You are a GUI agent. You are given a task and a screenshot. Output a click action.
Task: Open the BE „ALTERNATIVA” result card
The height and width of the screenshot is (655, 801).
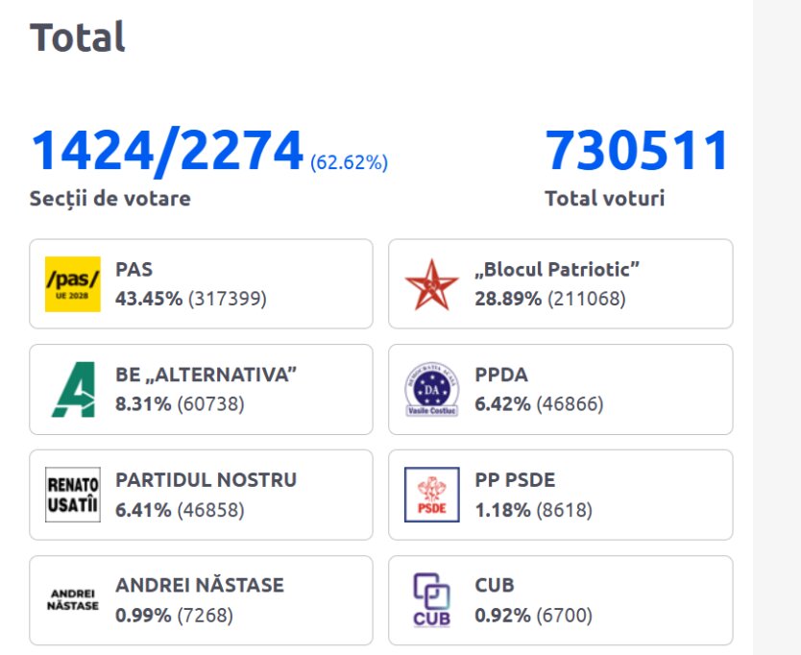pyautogui.click(x=202, y=389)
